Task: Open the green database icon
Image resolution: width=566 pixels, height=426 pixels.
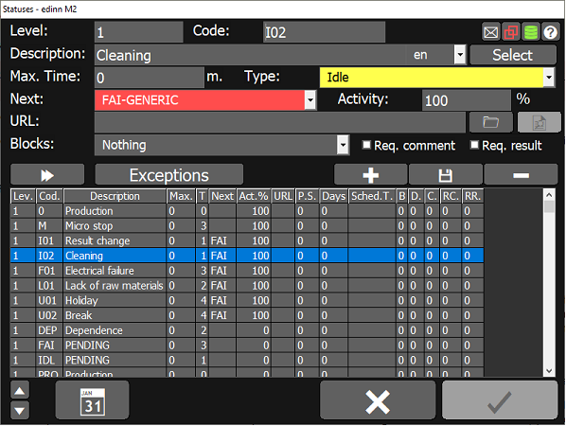Action: click(530, 32)
